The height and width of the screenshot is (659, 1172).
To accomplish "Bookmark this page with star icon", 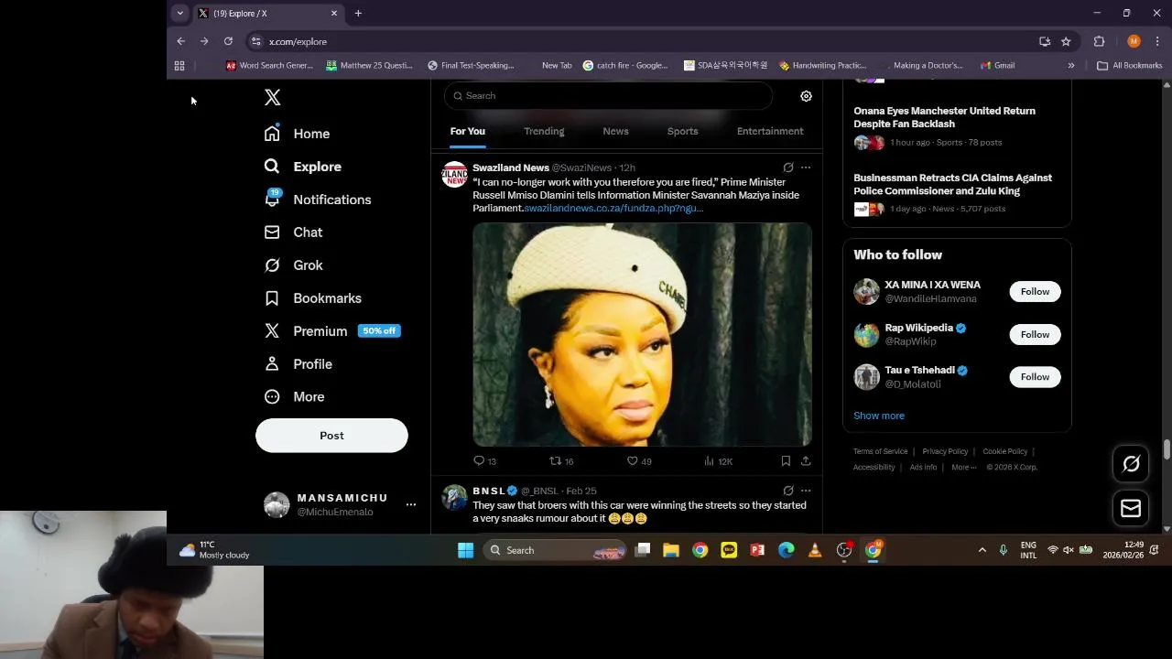I will [1066, 41].
